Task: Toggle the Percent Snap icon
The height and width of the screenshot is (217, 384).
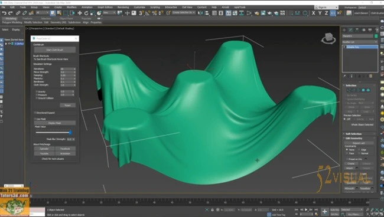Action: 154,13
